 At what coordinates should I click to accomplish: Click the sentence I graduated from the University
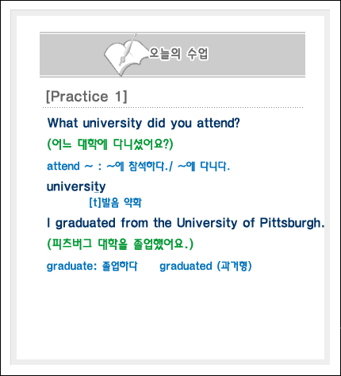pyautogui.click(x=142, y=223)
